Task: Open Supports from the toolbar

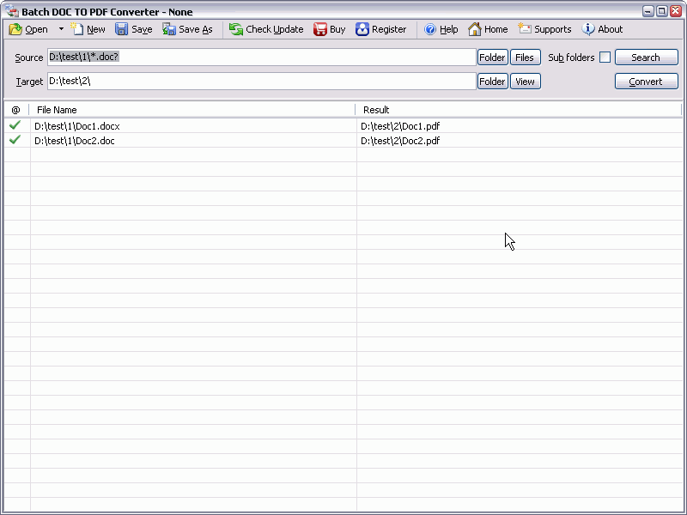Action: tap(525, 29)
